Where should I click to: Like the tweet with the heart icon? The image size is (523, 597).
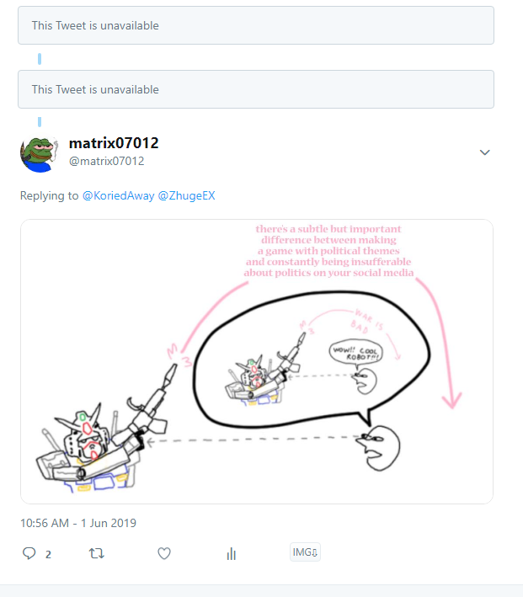(164, 553)
